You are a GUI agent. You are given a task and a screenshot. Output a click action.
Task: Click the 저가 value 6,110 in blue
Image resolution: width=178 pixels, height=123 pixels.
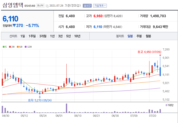[98, 27]
